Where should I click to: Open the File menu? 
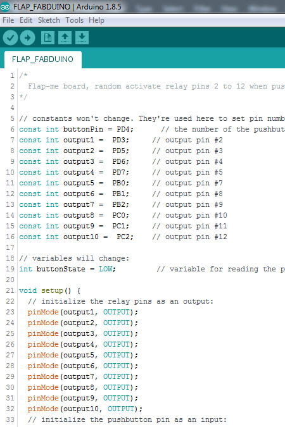(x=8, y=20)
